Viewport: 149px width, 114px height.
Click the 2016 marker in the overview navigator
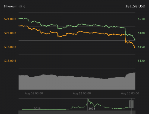pos(37,109)
